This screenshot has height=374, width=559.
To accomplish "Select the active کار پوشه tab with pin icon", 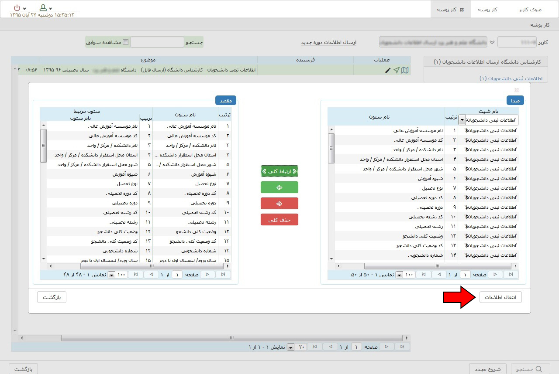I will coord(451,10).
